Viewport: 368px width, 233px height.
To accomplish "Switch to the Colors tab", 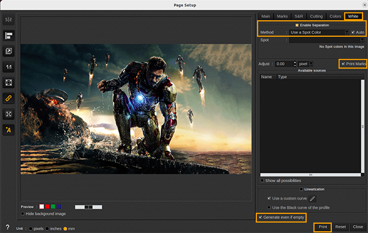I will (x=335, y=16).
